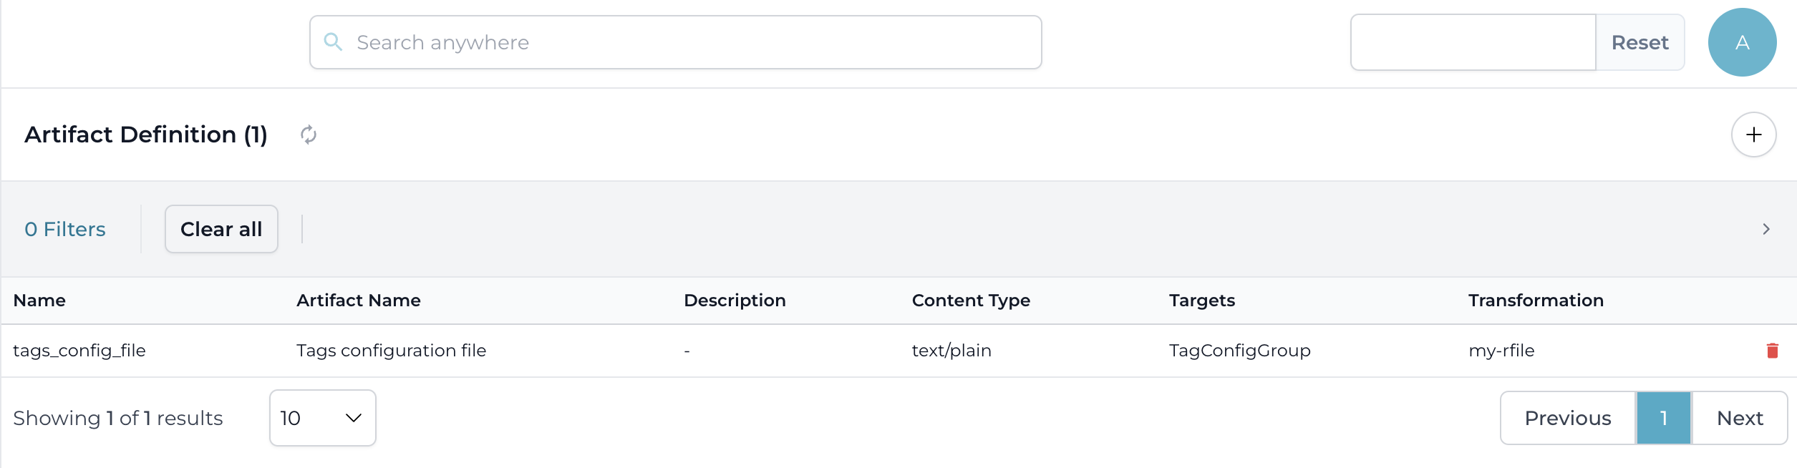This screenshot has height=468, width=1797.
Task: Open the 0 Filters link
Action: point(65,229)
